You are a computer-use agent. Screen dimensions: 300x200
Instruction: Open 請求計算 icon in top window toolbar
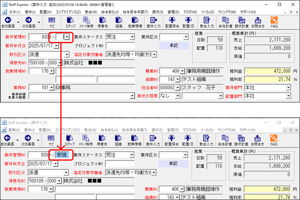241,22
